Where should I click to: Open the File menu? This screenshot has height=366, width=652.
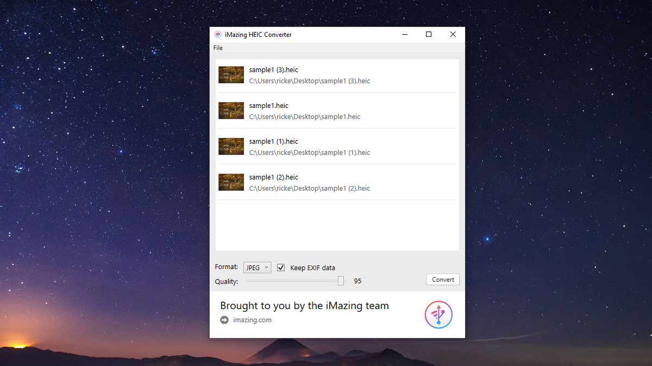(217, 48)
